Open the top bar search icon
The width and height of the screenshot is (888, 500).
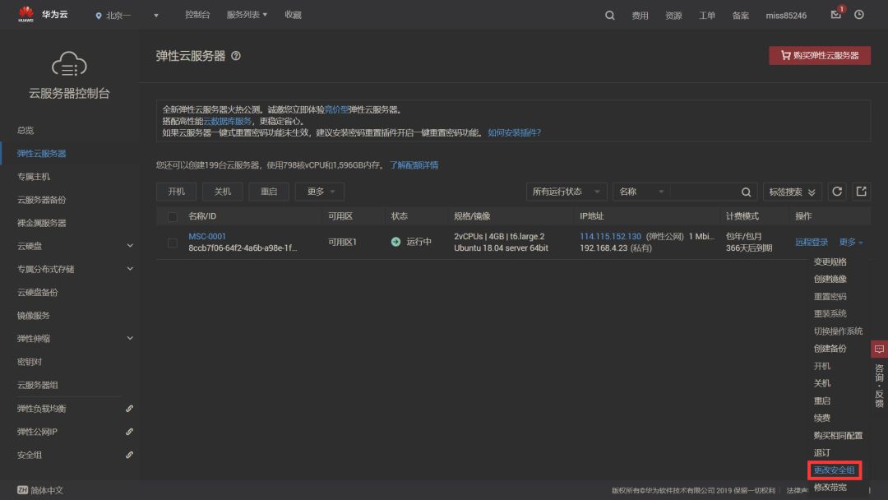(x=609, y=16)
